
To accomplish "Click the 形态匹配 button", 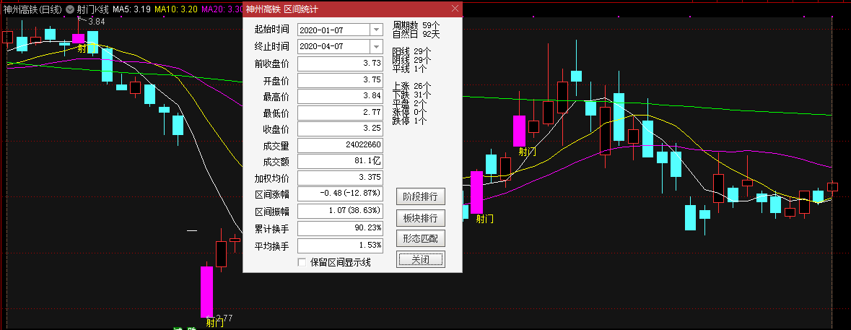I will [x=421, y=239].
